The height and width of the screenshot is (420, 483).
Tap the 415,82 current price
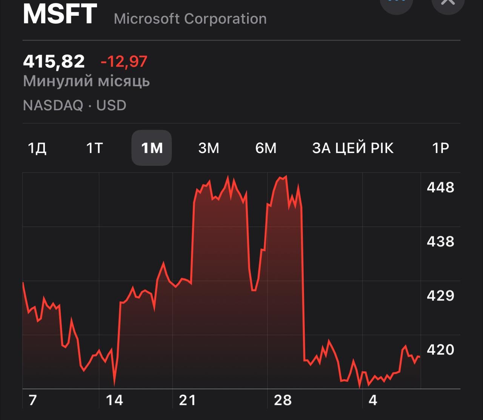click(x=54, y=62)
